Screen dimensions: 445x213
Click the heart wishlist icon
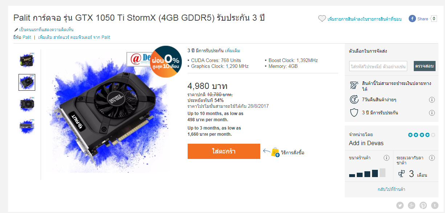(x=322, y=19)
